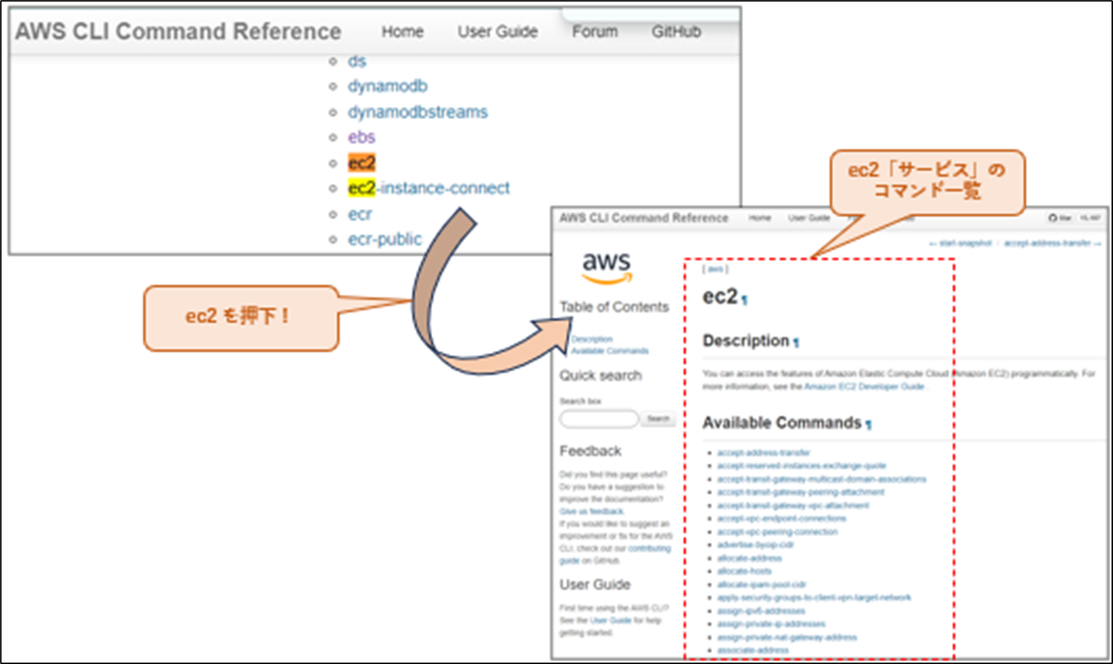Click the GitHub Star button on ec2 page

click(x=1060, y=219)
